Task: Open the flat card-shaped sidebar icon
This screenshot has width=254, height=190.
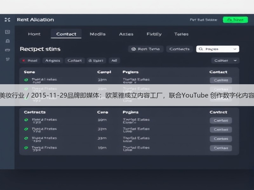Action: pos(7,50)
